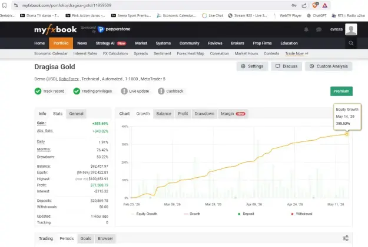Open Brave shields icon
The image size is (368, 247).
click(x=315, y=5)
